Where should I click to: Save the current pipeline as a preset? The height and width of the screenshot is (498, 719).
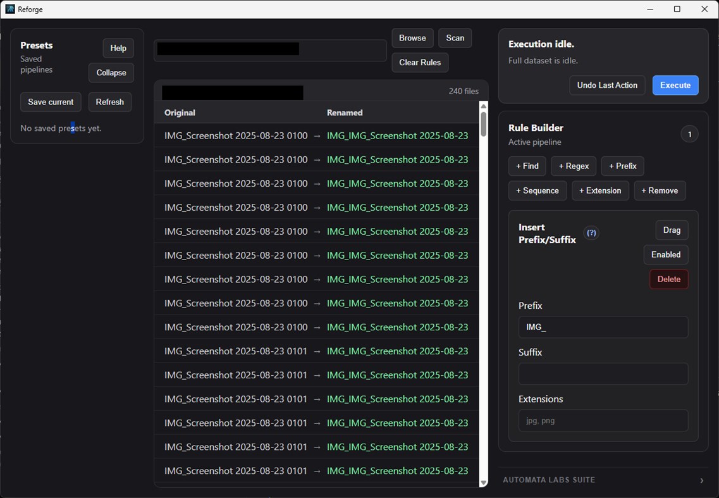(51, 102)
